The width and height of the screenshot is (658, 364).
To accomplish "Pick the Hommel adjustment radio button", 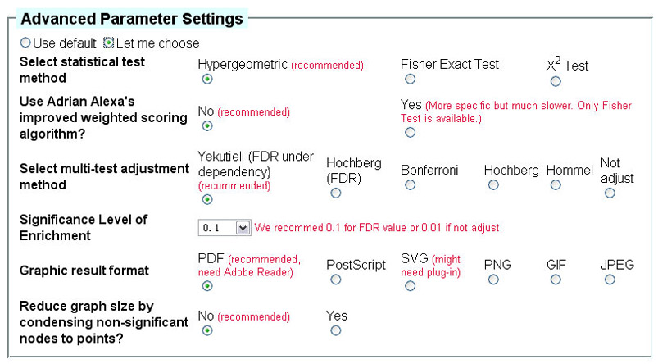I will point(556,184).
